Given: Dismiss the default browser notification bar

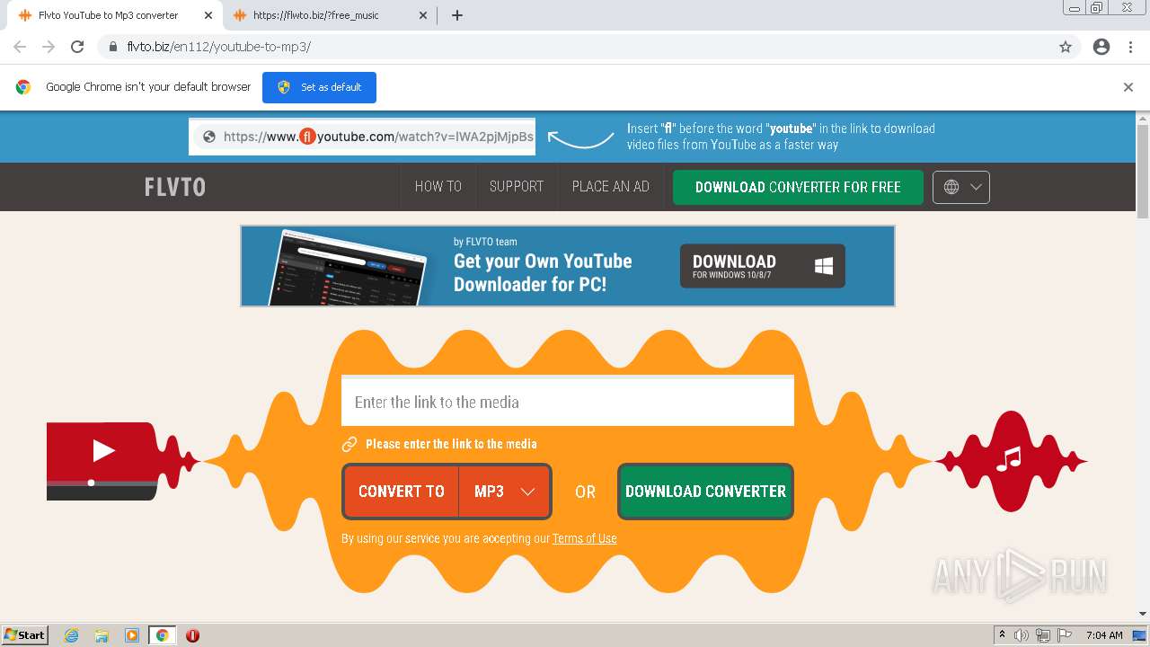Looking at the screenshot, I should [1128, 87].
